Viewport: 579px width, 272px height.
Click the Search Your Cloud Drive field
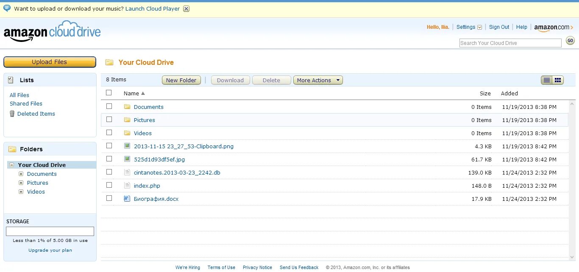(x=510, y=43)
